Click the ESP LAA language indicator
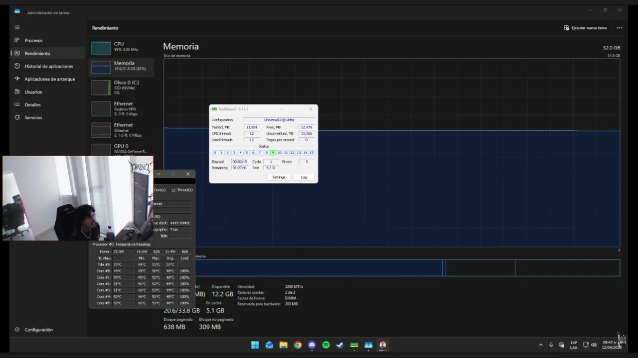 [x=574, y=345]
